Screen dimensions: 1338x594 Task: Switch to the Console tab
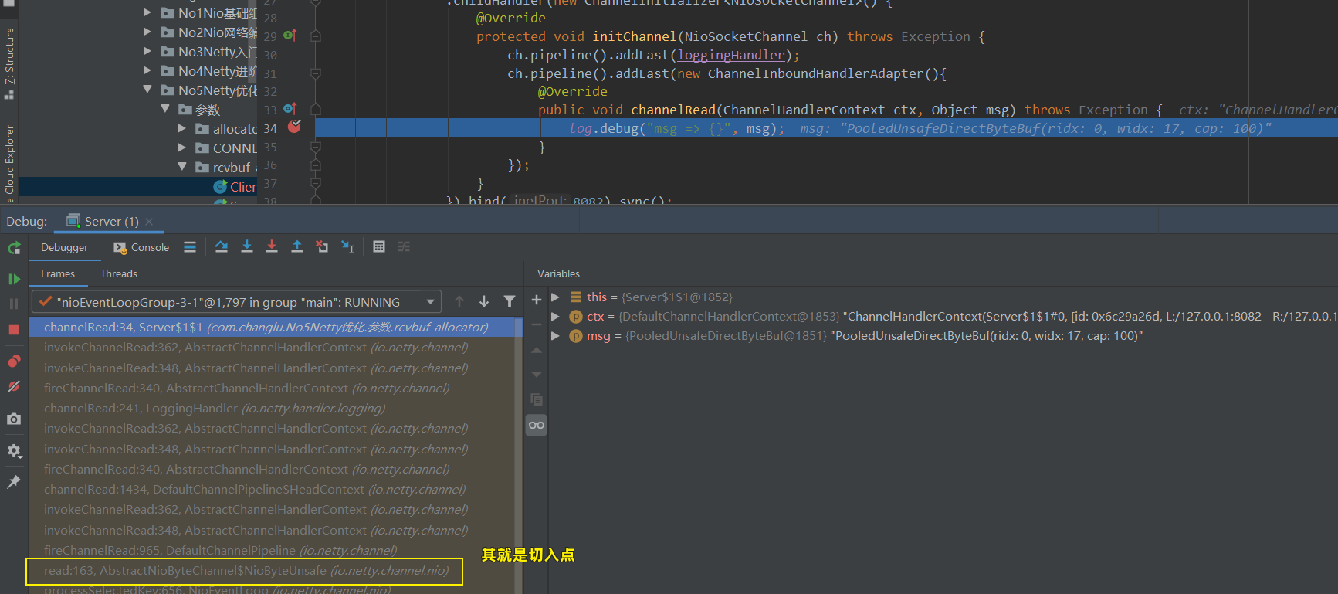point(141,248)
